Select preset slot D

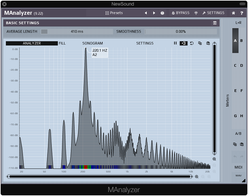(x=241, y=65)
